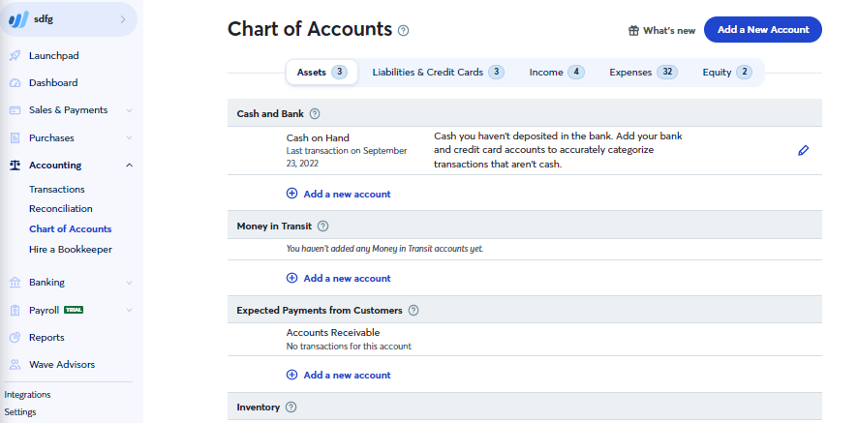Expand the Sales & Payments menu chevron
The image size is (858, 423).
(x=129, y=110)
